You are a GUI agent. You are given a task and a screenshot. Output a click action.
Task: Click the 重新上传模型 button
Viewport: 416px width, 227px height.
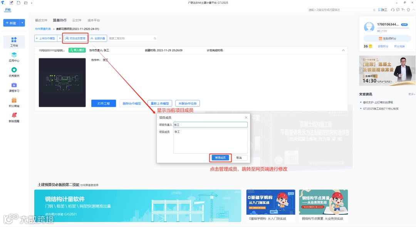(x=160, y=103)
